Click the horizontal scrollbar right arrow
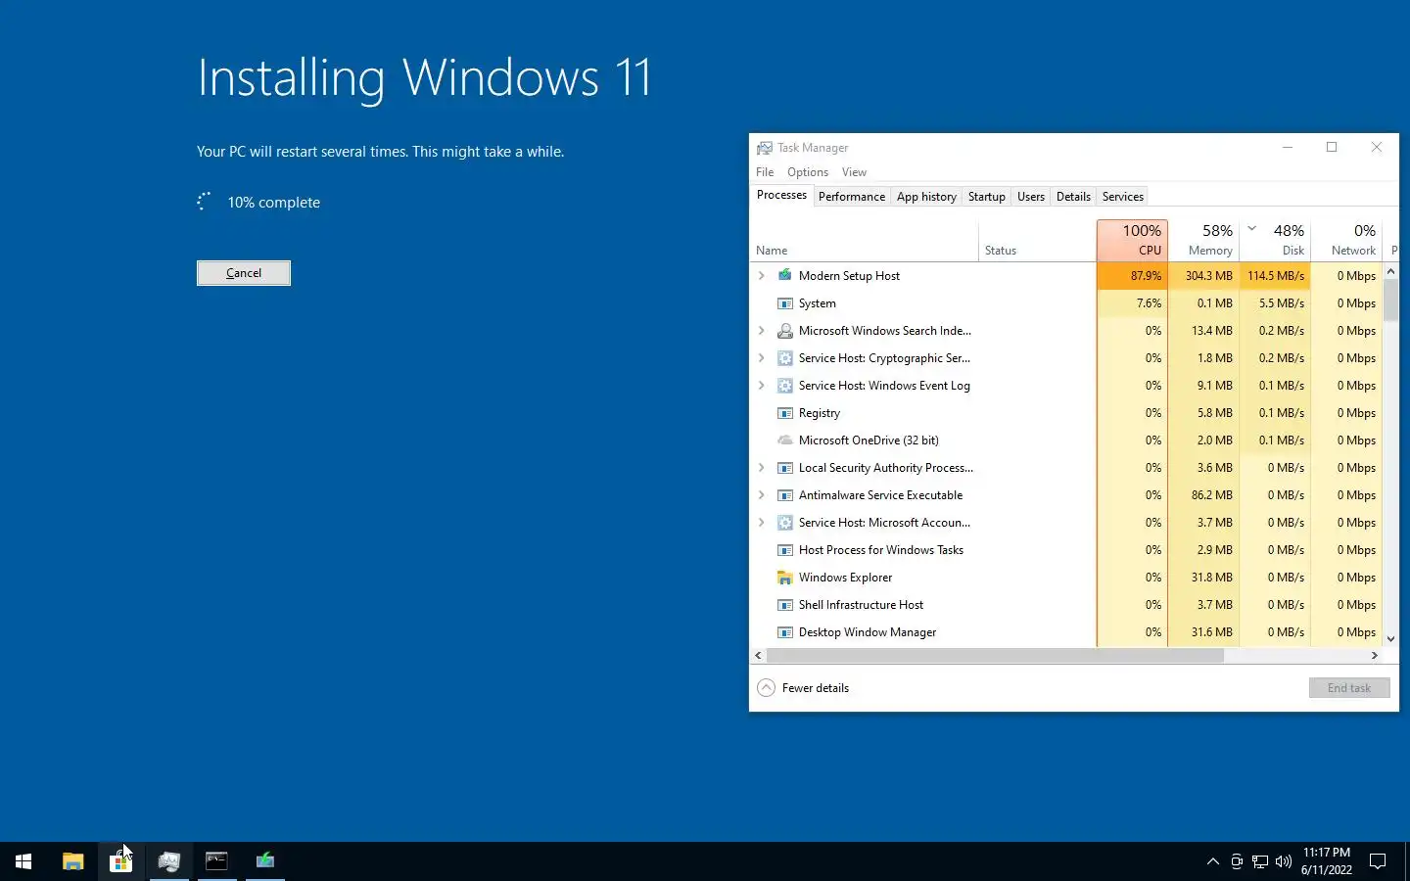This screenshot has width=1410, height=881. pos(1375,656)
